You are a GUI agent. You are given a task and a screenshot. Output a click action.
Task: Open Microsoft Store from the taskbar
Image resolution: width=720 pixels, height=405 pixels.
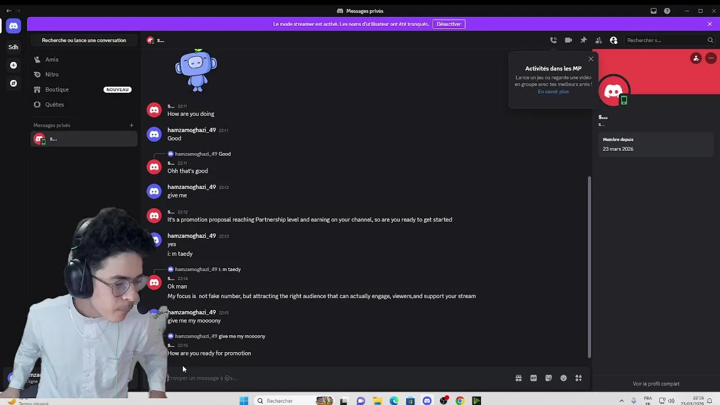411,400
